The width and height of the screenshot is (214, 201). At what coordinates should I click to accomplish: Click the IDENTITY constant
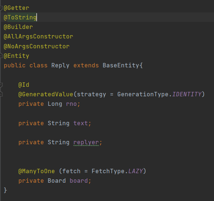pyautogui.click(x=187, y=94)
